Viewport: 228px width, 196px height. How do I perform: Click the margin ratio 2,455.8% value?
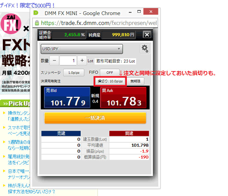pyautogui.click(x=74, y=35)
